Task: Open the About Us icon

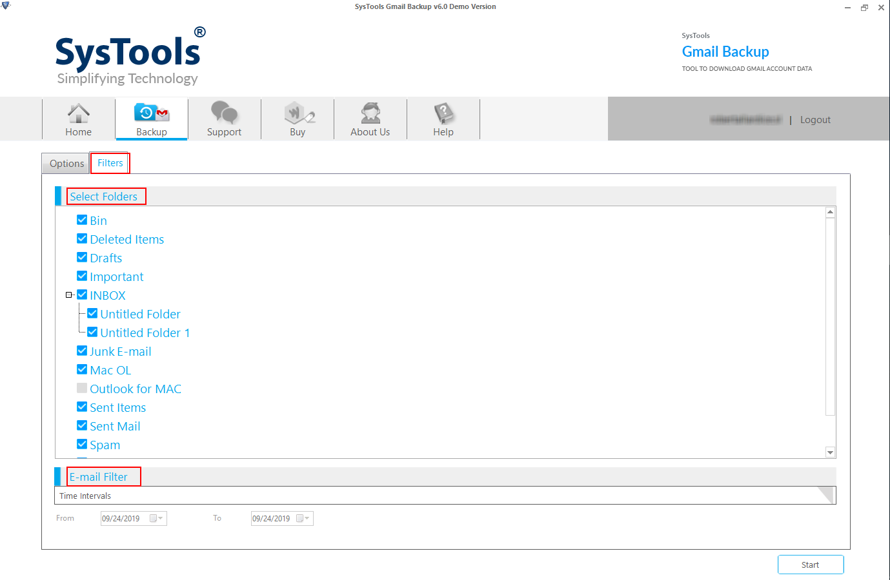Action: point(370,113)
